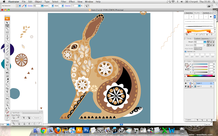The height and width of the screenshot is (136, 218).
Task: Open Brush dropdown in control bar
Action: [52, 6]
